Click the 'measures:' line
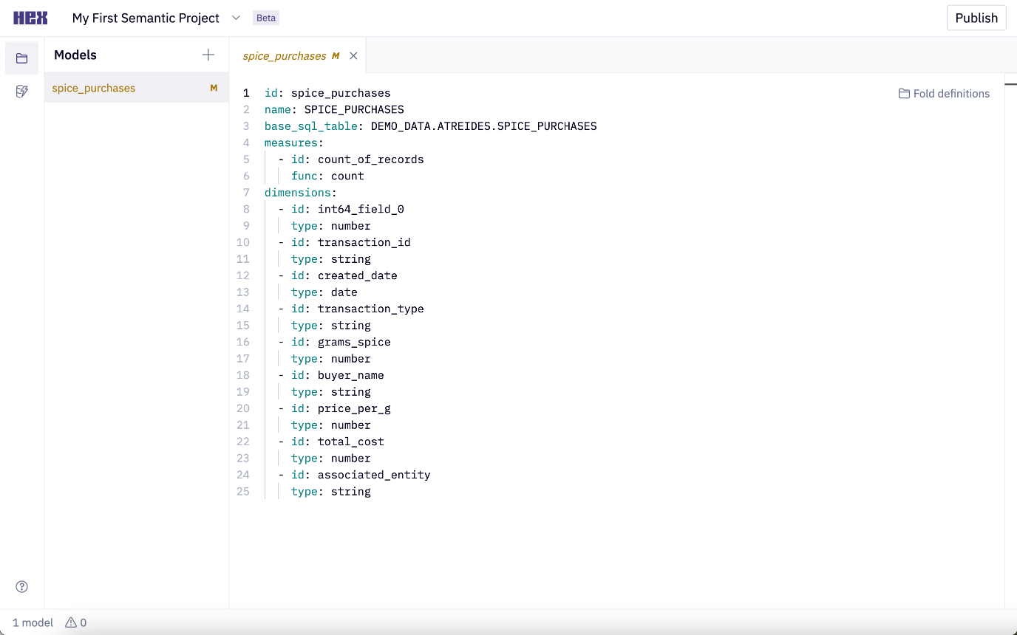The height and width of the screenshot is (635, 1017). [x=294, y=143]
